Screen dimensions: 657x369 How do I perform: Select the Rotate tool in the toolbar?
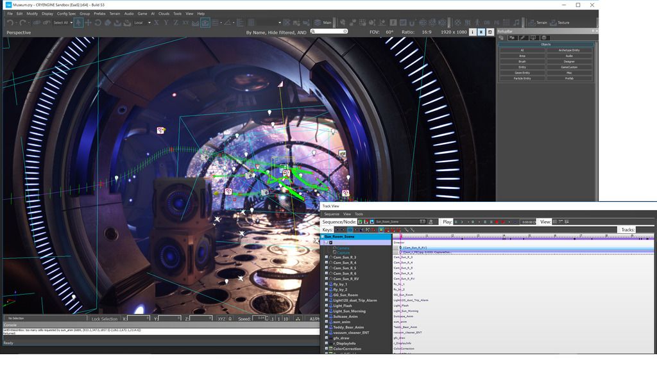98,22
